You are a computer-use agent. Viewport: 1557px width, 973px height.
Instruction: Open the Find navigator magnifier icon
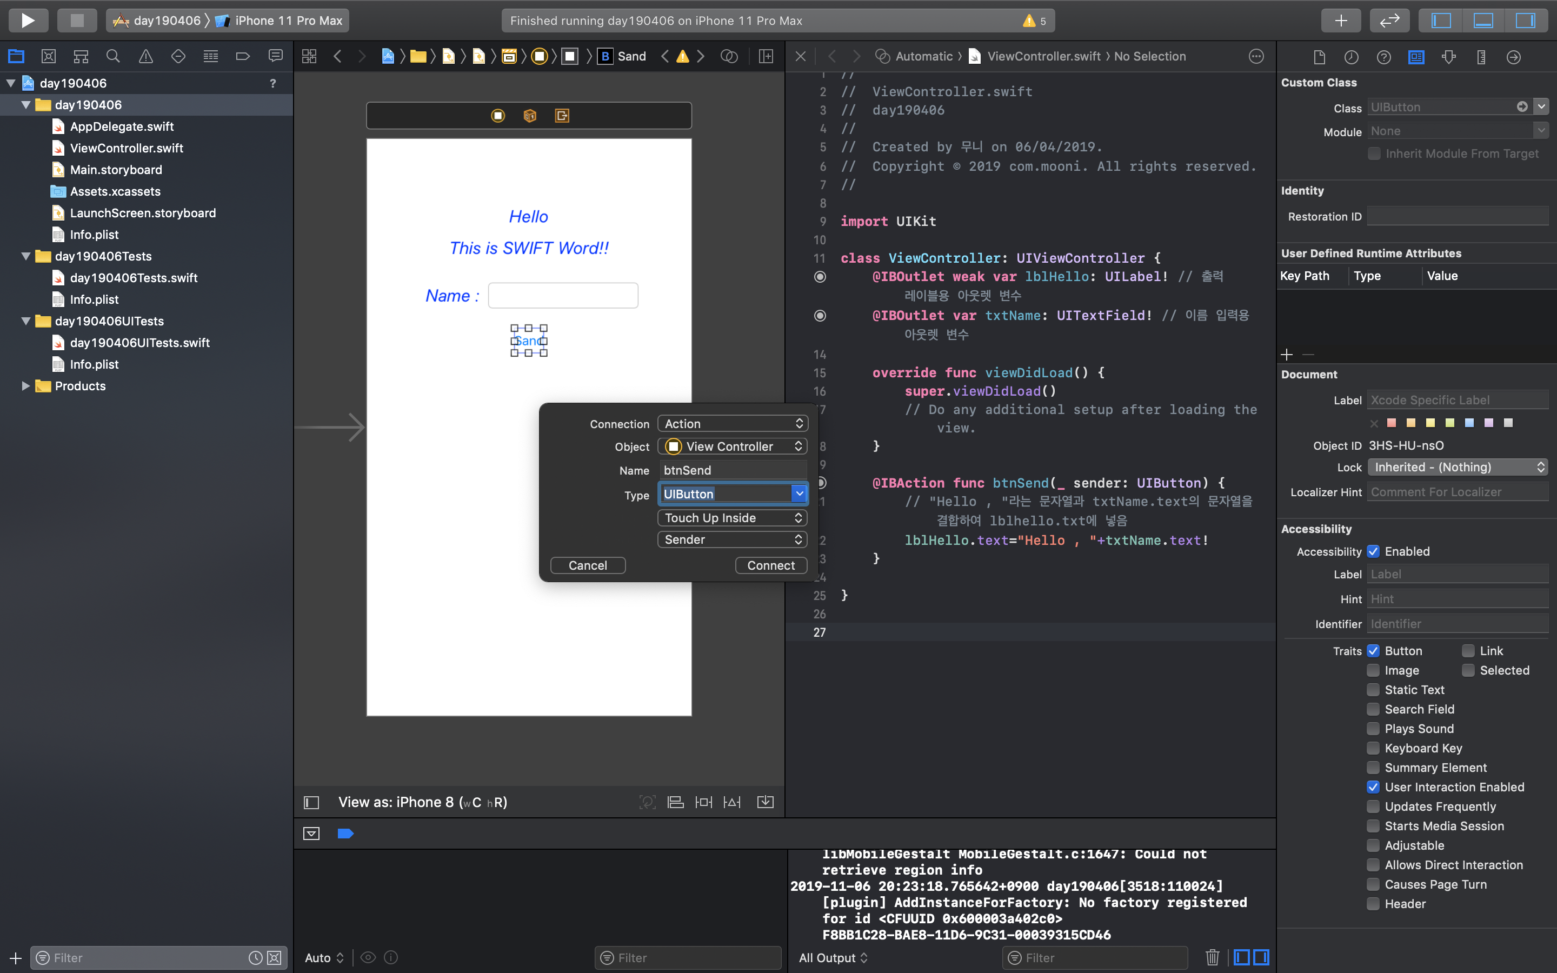(x=113, y=57)
